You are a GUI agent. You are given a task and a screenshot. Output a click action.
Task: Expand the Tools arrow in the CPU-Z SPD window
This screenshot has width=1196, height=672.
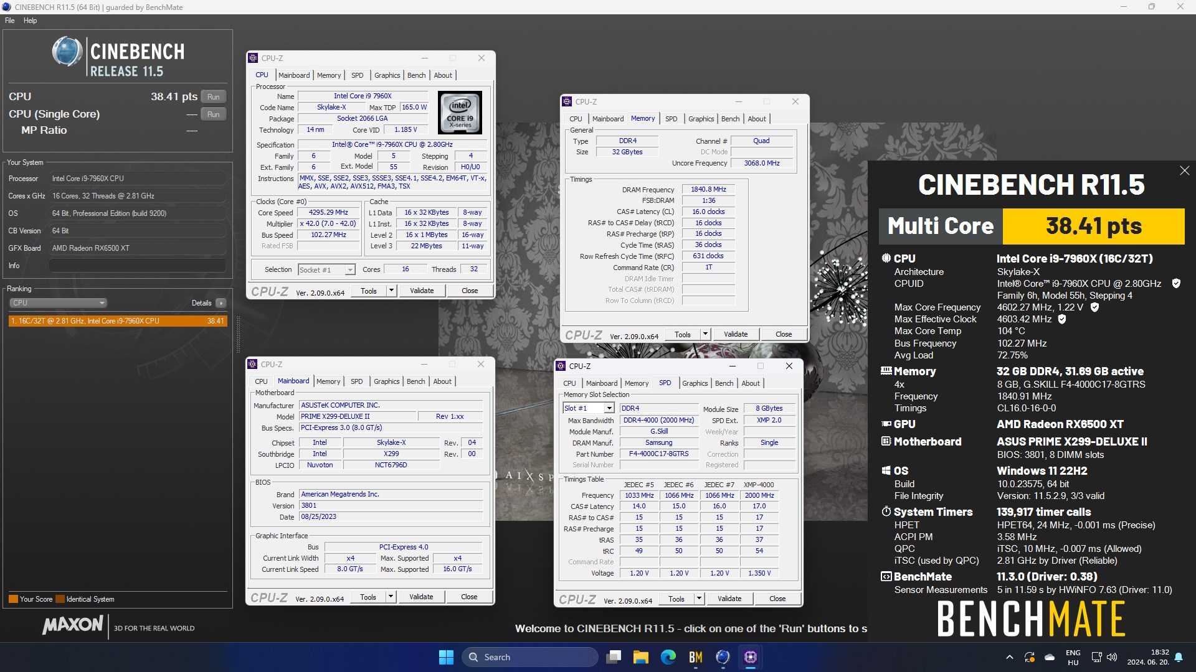point(699,599)
